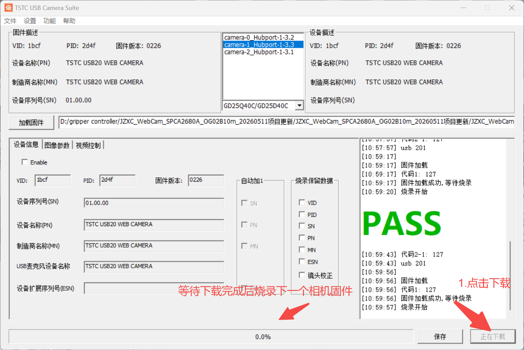Select camera-1_Hubport-1-3.3 in device list

(x=263, y=45)
